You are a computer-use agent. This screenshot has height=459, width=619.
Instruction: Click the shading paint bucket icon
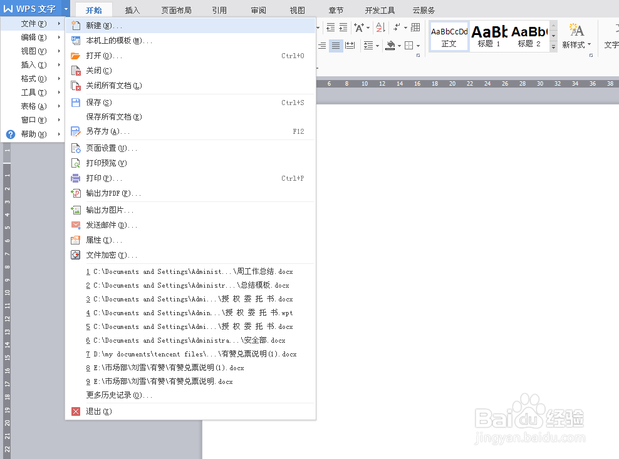point(390,46)
